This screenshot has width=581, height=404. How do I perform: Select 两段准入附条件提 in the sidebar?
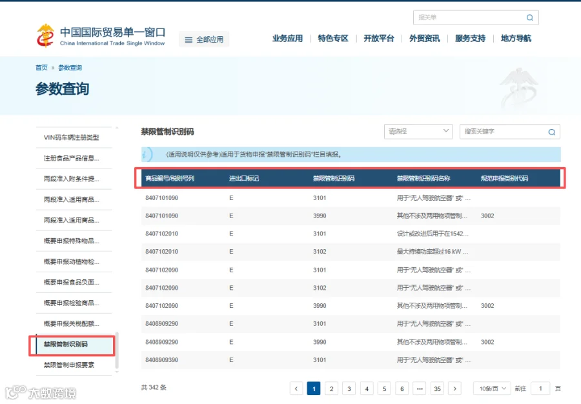click(74, 179)
